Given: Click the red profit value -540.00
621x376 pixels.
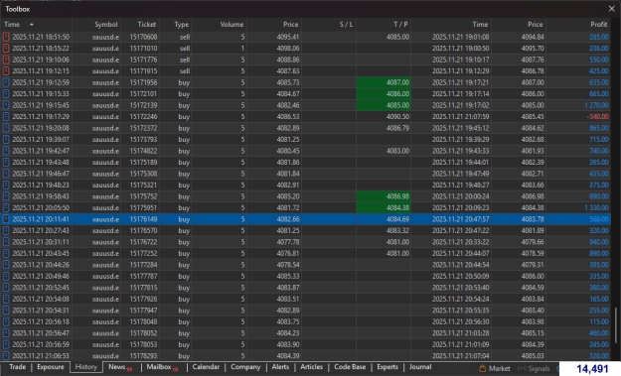Looking at the screenshot, I should pyautogui.click(x=597, y=117).
